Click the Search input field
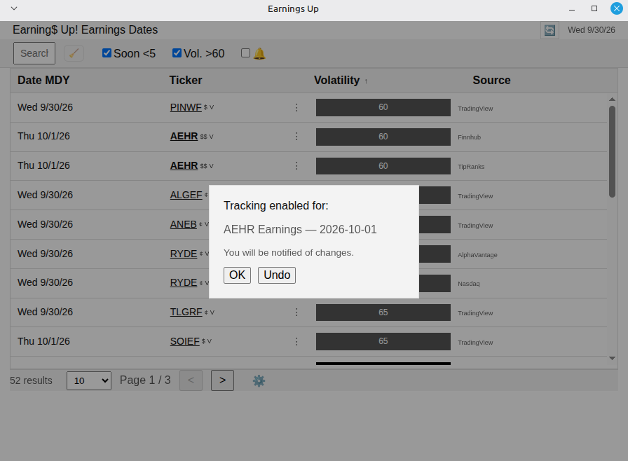This screenshot has width=628, height=461. [34, 53]
